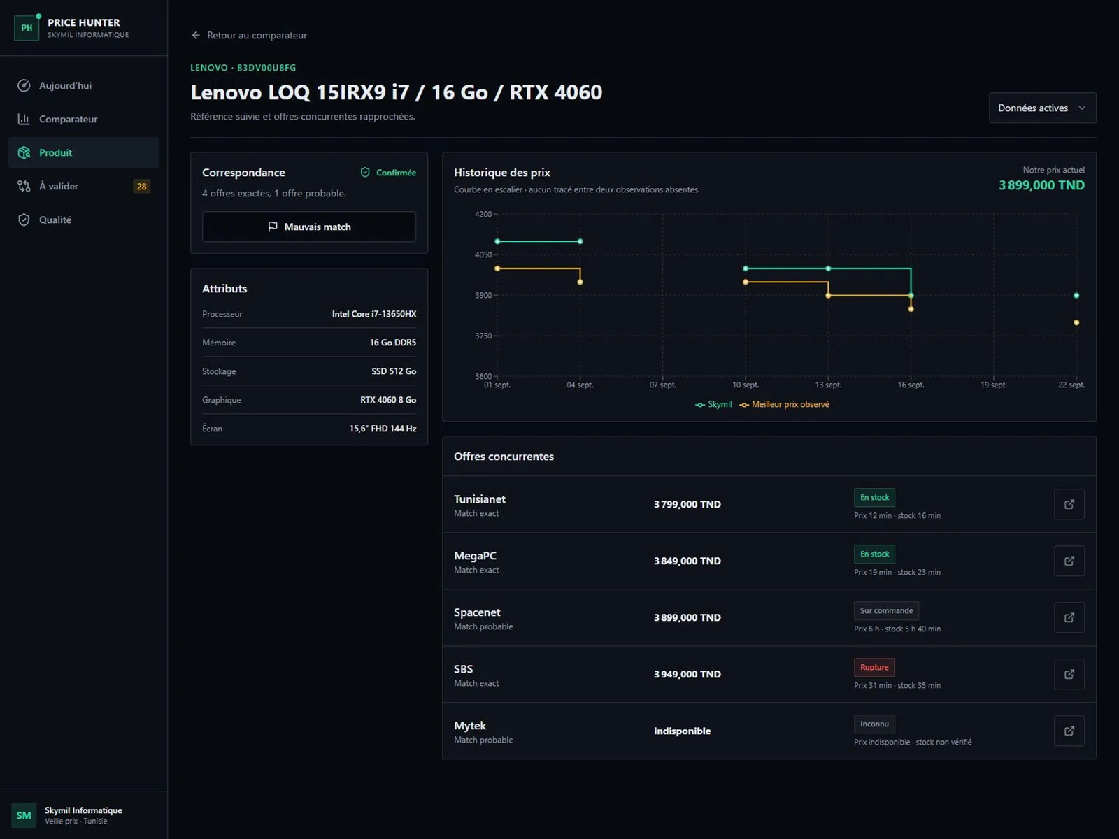Image resolution: width=1119 pixels, height=839 pixels.
Task: Open SBS offer external link
Action: tap(1069, 674)
